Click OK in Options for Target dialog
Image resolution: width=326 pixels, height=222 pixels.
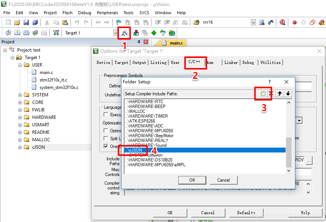[x=170, y=213]
